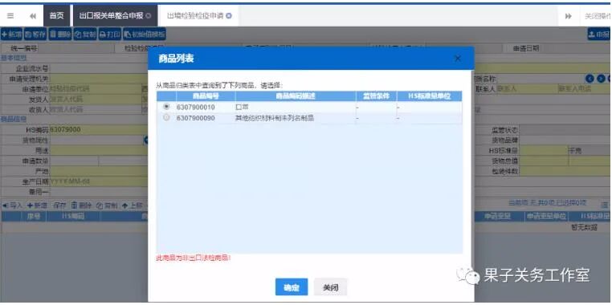
Task: Click the 商品编号 column header
Action: [206, 96]
